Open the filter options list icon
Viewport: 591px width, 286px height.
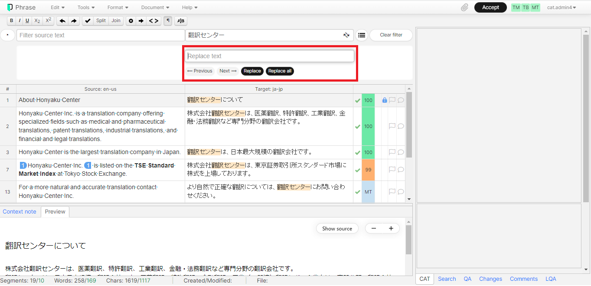362,35
